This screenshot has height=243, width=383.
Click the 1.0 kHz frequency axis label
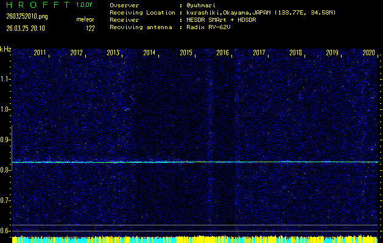click(x=5, y=109)
